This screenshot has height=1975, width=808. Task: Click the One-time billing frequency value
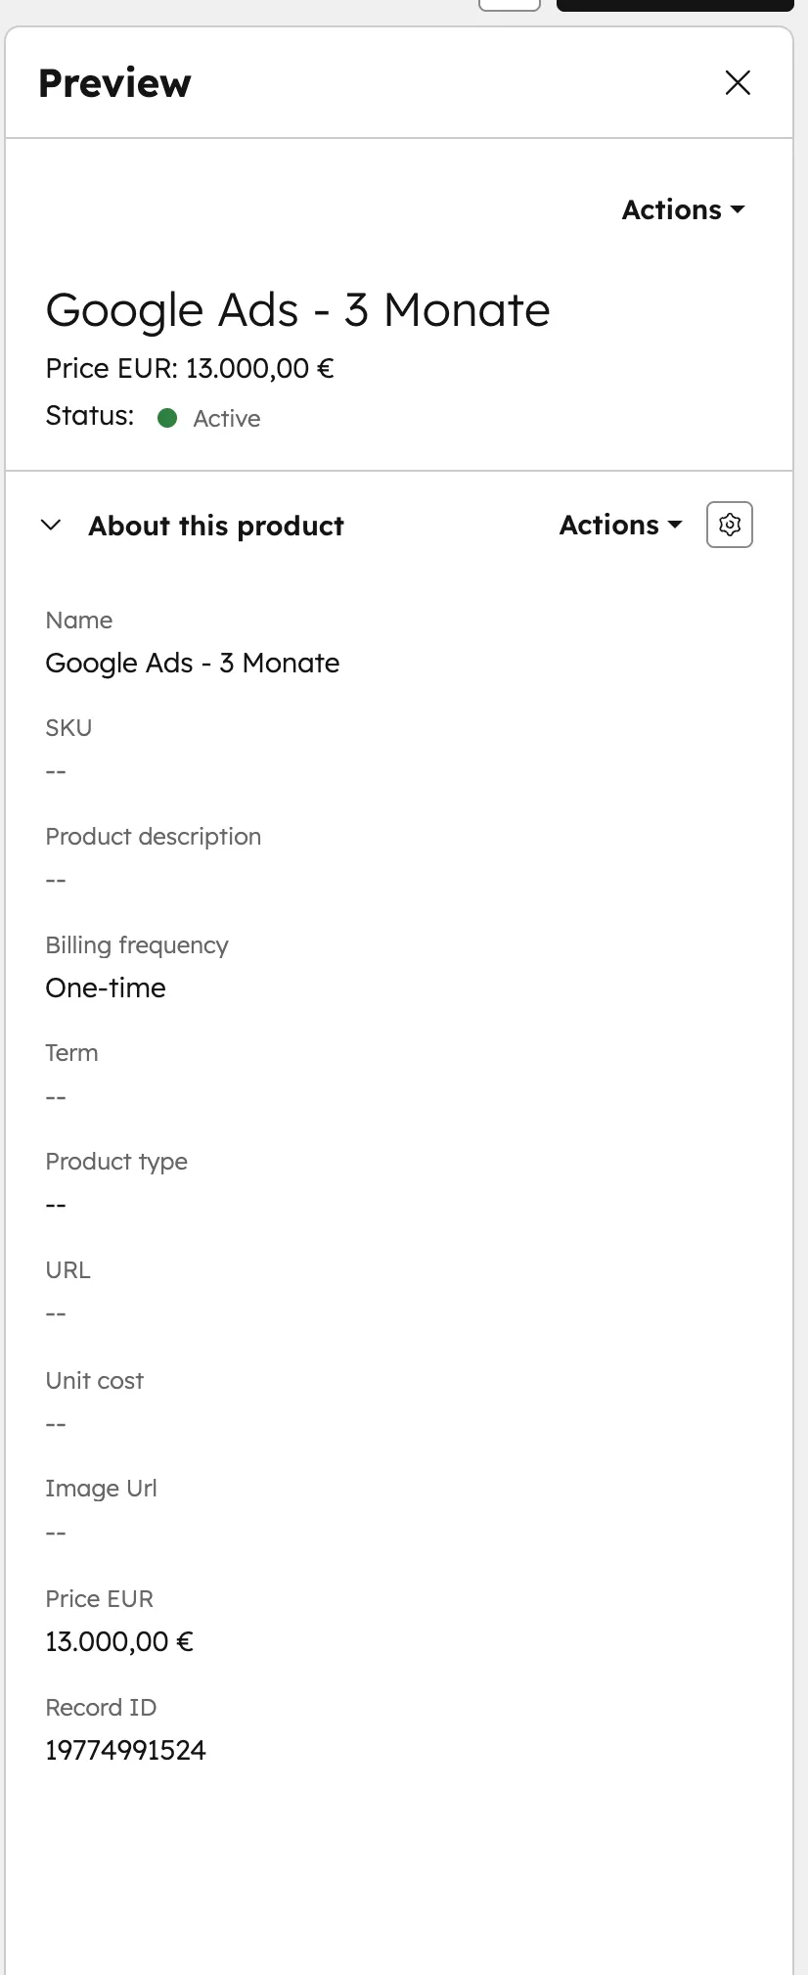pyautogui.click(x=106, y=988)
